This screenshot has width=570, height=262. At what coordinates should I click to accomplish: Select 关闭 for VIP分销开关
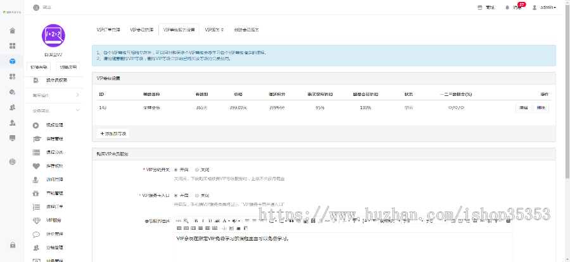pyautogui.click(x=197, y=170)
